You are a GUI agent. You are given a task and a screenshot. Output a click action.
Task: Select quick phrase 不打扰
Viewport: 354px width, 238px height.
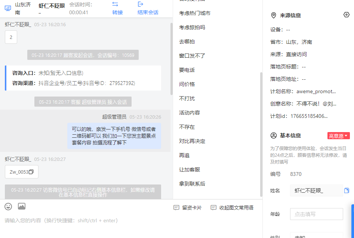tap(187, 98)
